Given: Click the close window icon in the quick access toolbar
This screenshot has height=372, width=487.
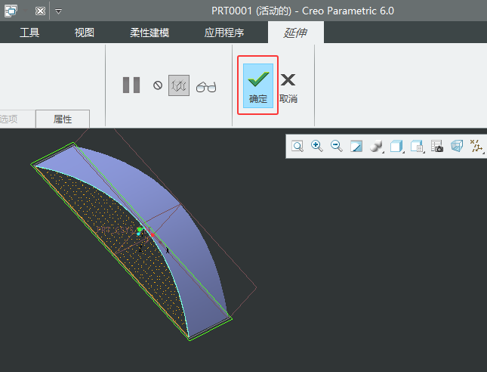Looking at the screenshot, I should click(x=40, y=11).
